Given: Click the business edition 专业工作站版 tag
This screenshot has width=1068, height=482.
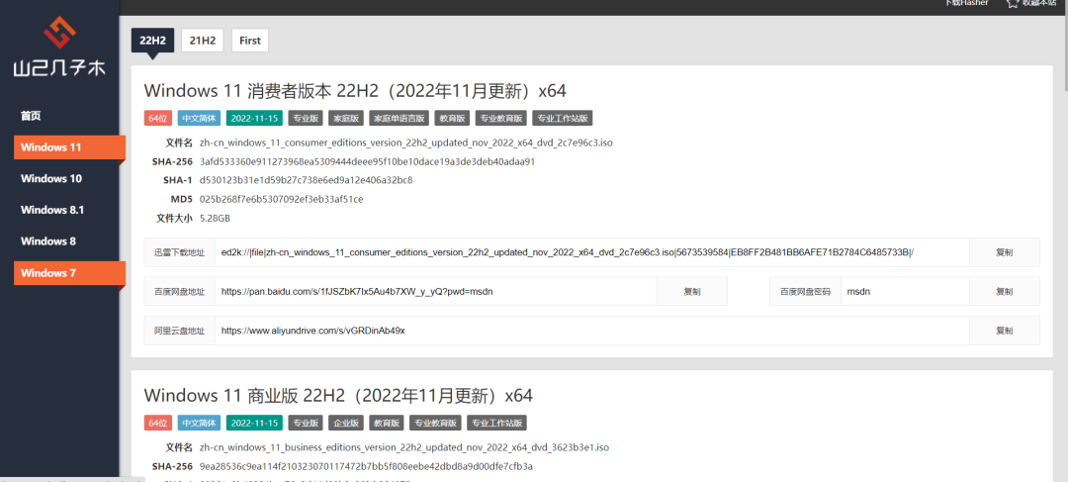Looking at the screenshot, I should pyautogui.click(x=496, y=423).
